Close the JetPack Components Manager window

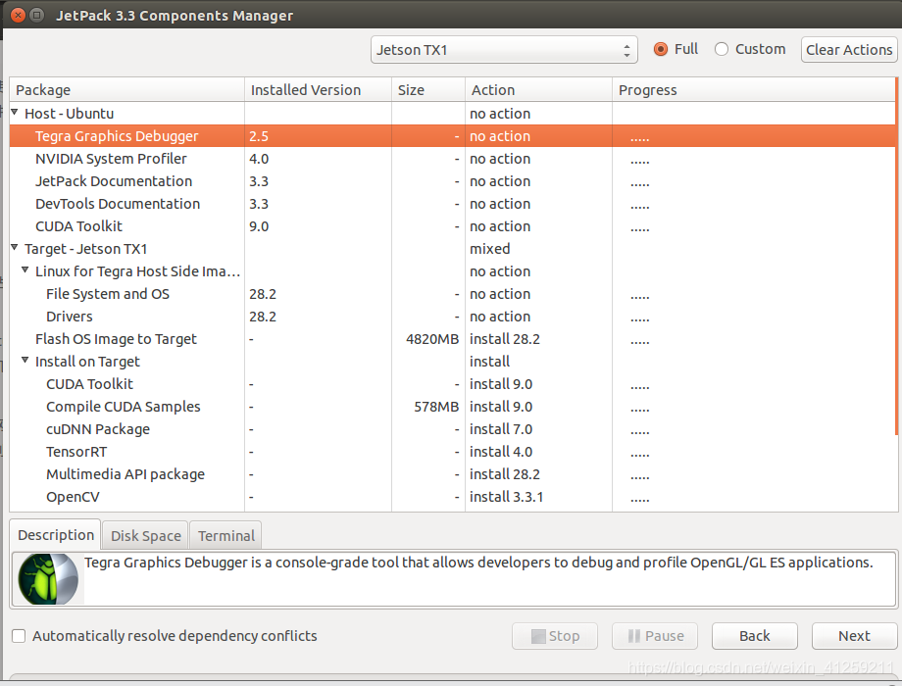18,15
